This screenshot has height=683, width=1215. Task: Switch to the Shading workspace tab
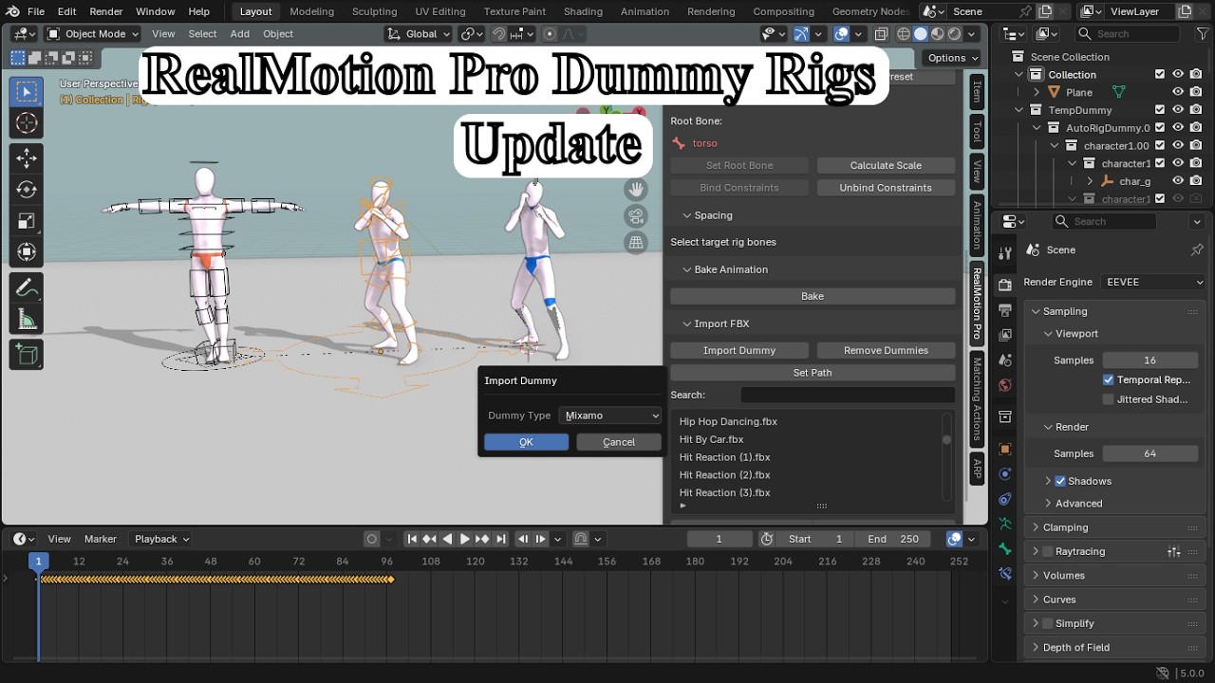point(583,11)
